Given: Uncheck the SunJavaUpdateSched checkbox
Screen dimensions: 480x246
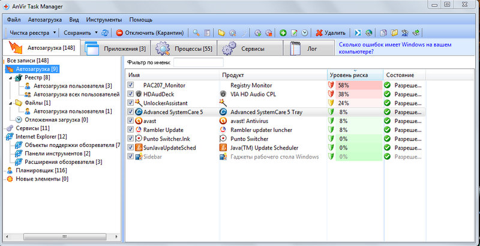Looking at the screenshot, I should click(x=131, y=147).
